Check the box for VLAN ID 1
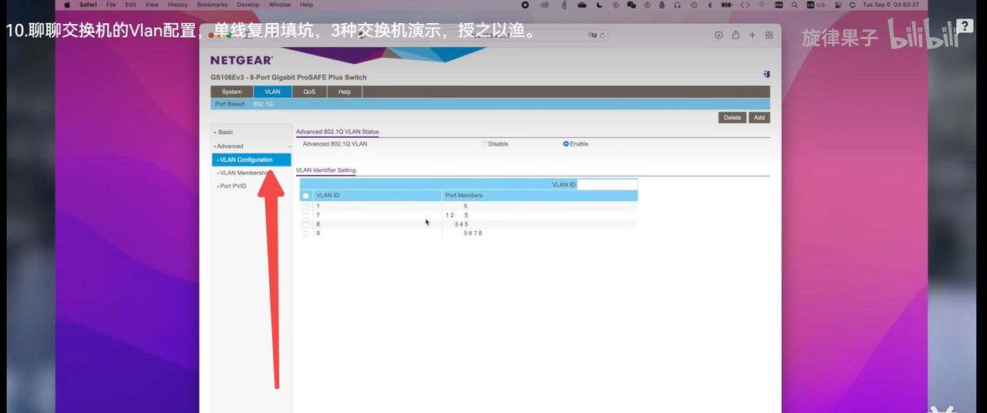 pyautogui.click(x=305, y=206)
